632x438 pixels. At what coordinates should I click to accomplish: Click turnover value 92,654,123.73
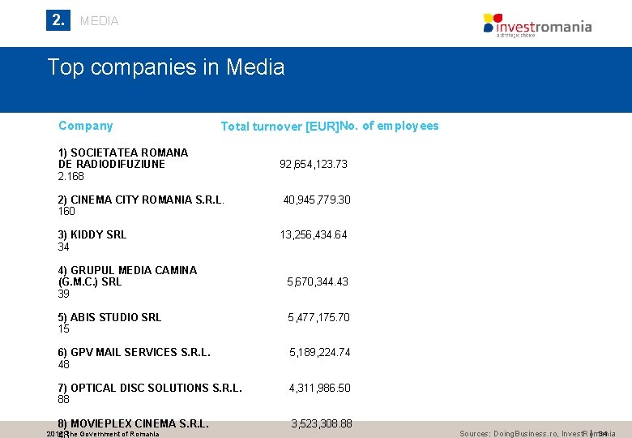314,164
